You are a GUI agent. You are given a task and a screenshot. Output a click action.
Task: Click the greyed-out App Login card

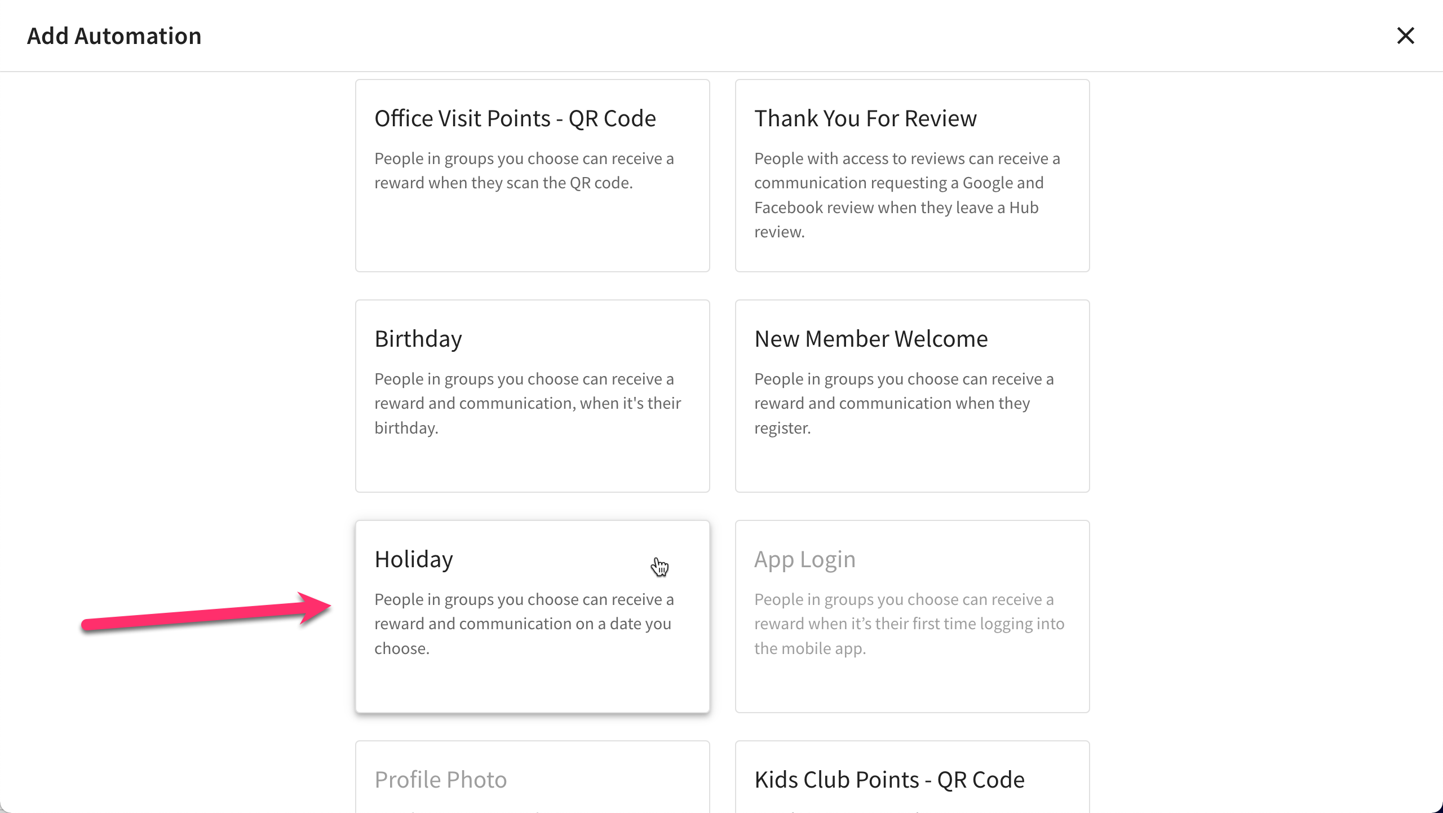(912, 616)
